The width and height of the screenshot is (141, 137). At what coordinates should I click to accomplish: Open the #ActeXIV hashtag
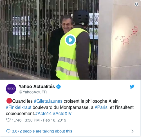[62, 113]
